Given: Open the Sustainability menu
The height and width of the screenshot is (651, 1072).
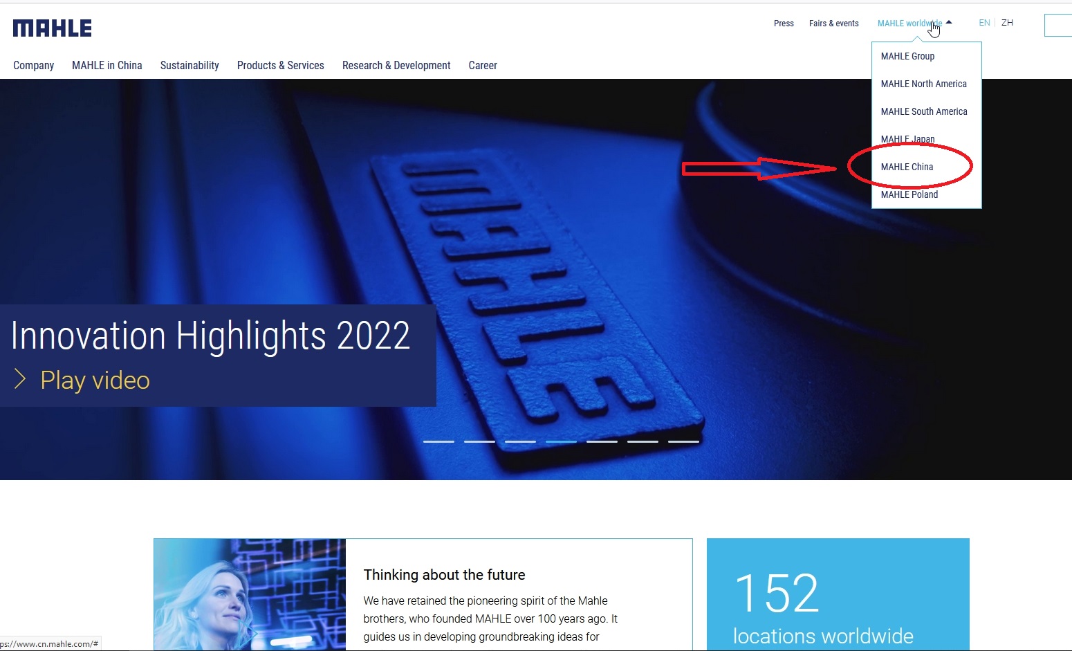Looking at the screenshot, I should point(190,65).
